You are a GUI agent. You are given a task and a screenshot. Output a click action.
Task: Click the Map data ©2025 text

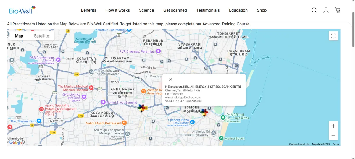point(321,144)
